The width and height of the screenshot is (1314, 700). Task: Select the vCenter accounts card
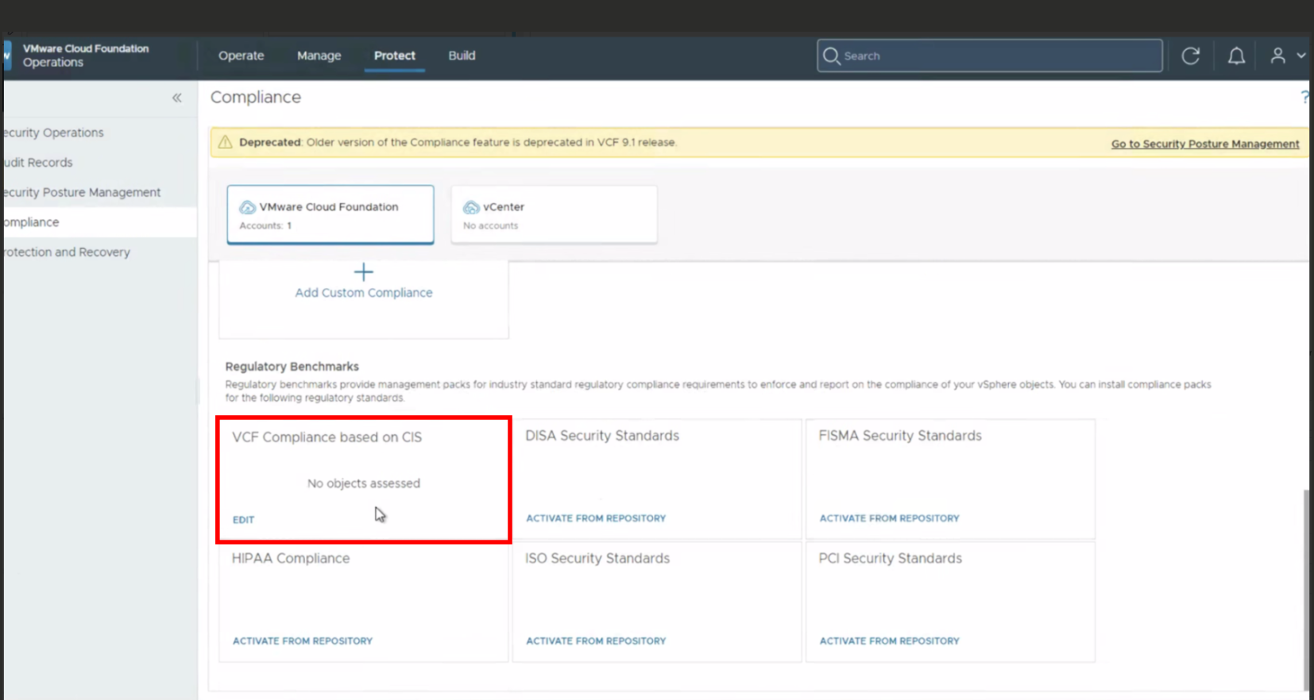(554, 214)
